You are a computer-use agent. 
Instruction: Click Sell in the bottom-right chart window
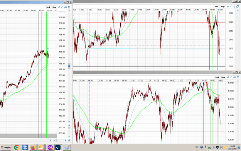(x=217, y=77)
